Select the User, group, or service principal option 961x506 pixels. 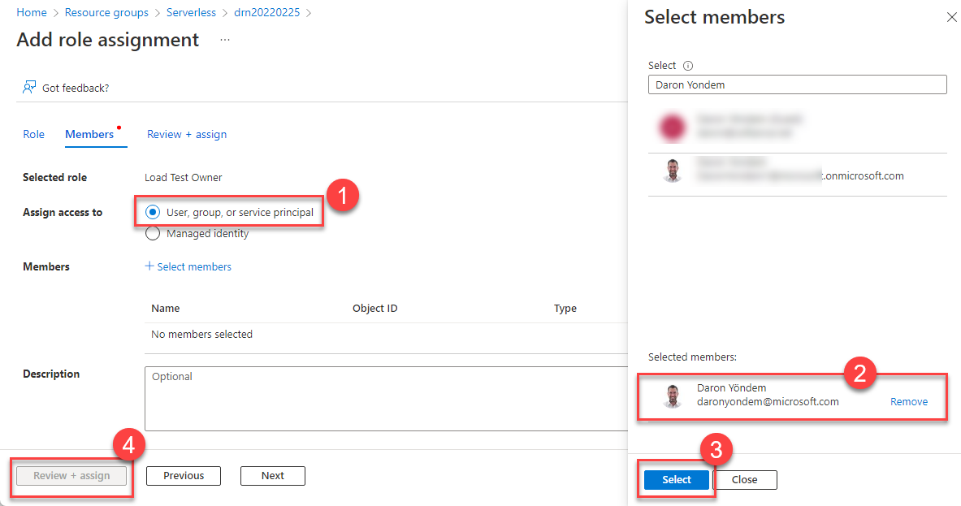(x=152, y=211)
